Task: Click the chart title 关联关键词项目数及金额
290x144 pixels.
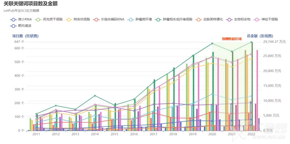Action: [31, 4]
